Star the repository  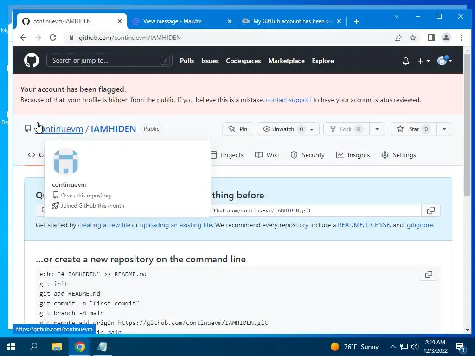point(413,129)
